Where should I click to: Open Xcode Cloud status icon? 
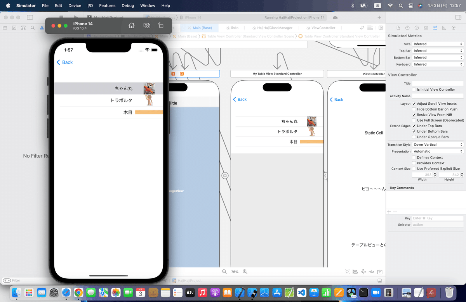tap(335, 17)
